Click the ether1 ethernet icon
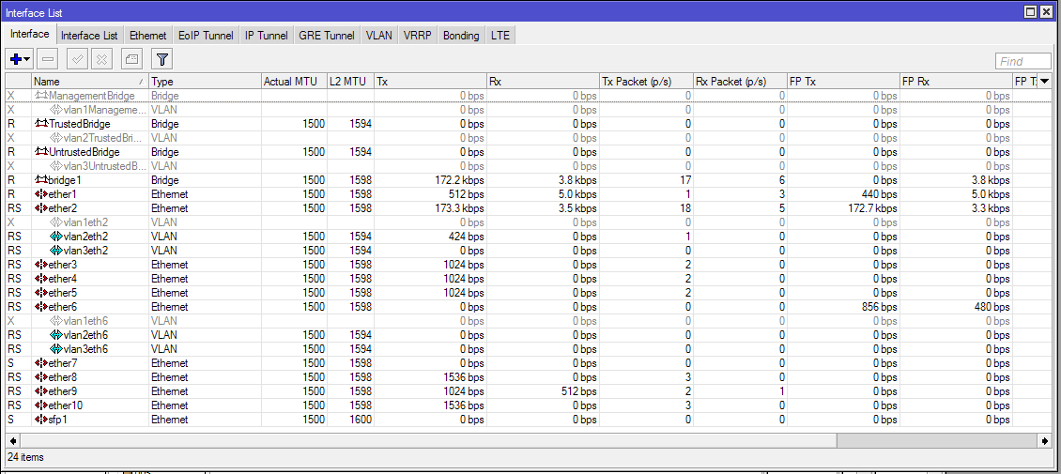The image size is (1061, 474). click(x=39, y=194)
